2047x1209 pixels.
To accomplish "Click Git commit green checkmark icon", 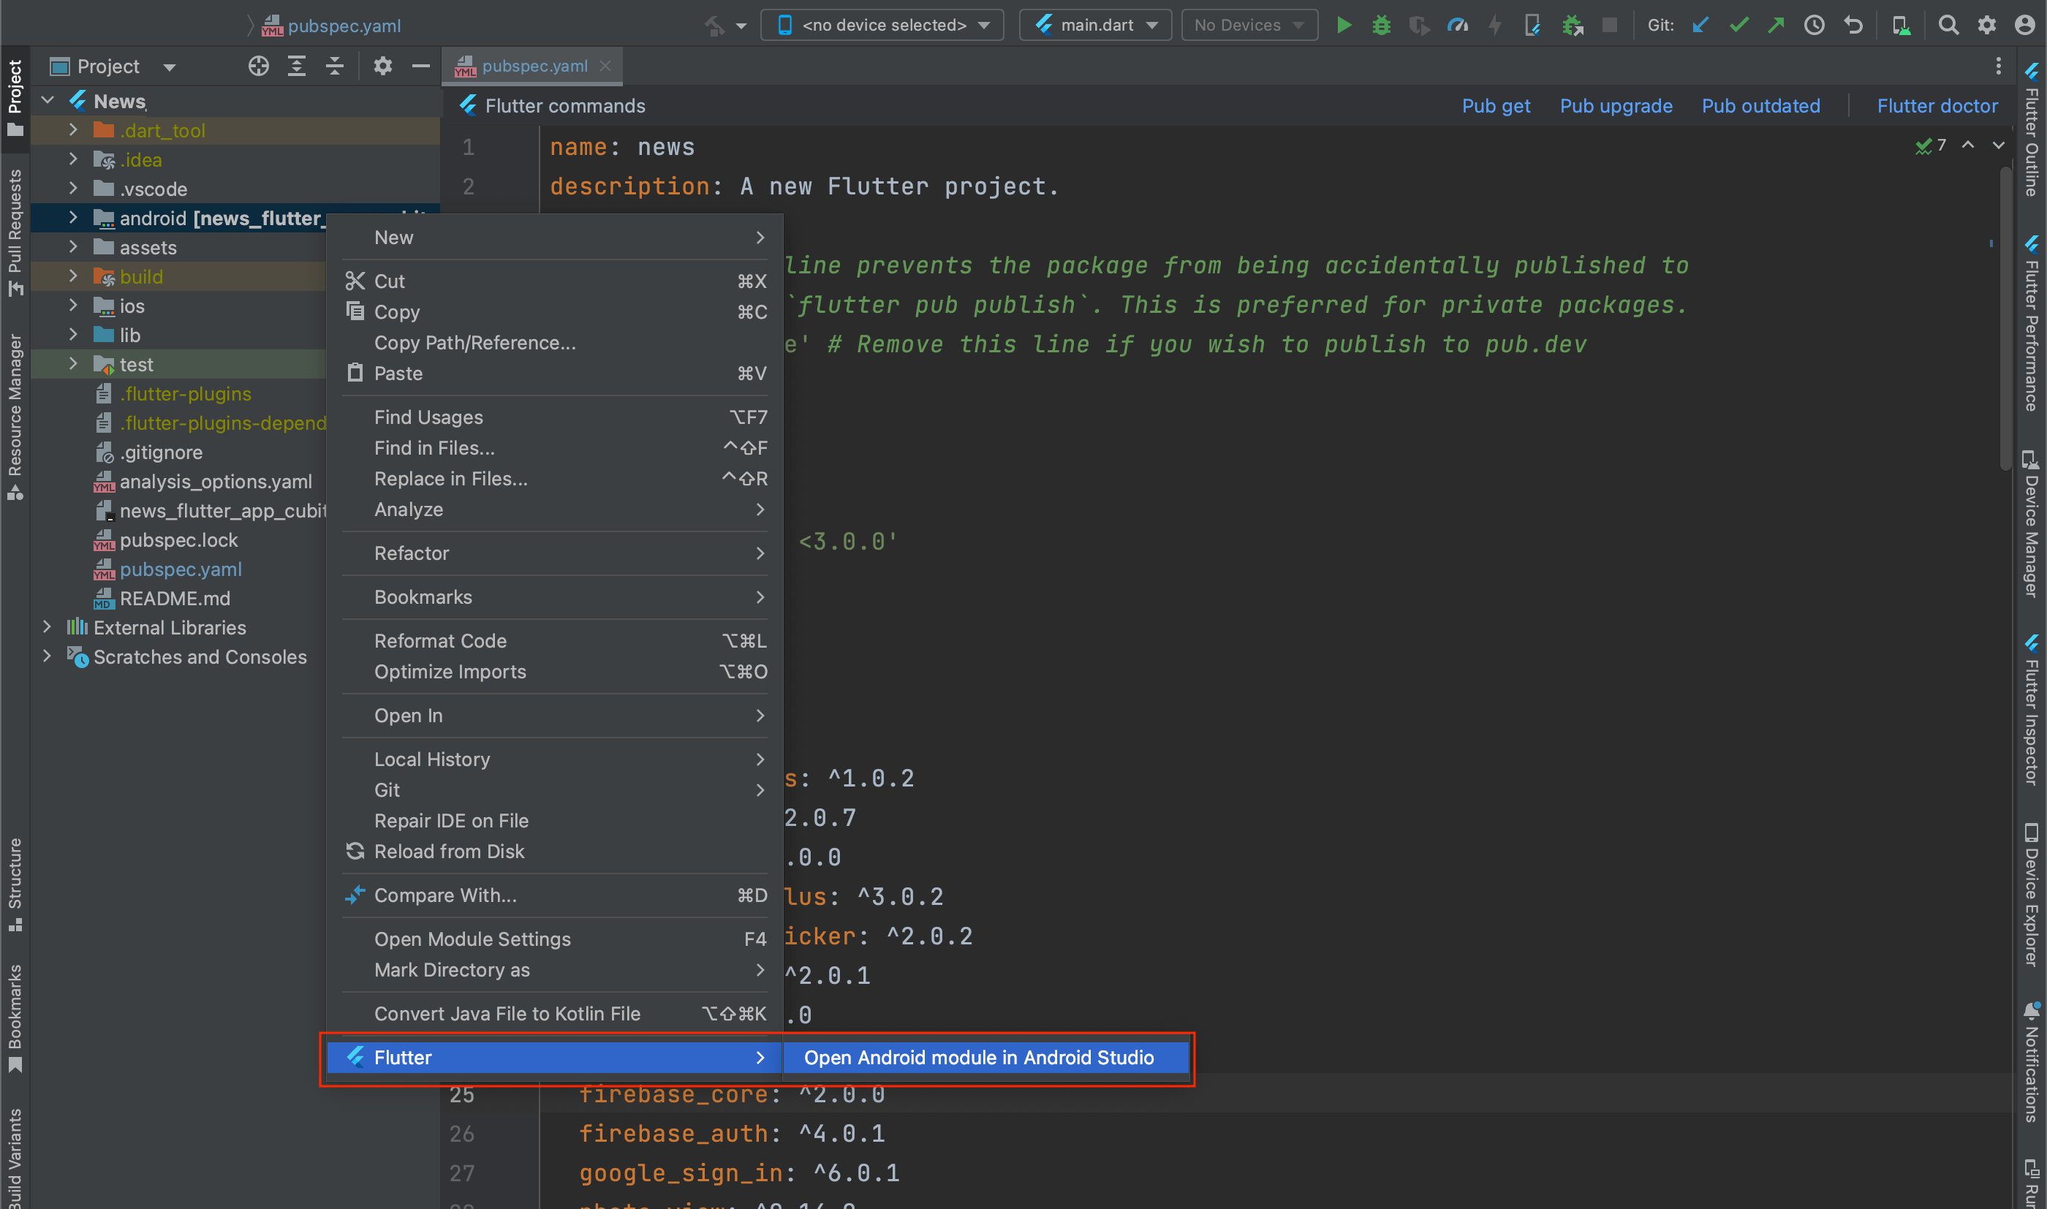I will (1738, 26).
